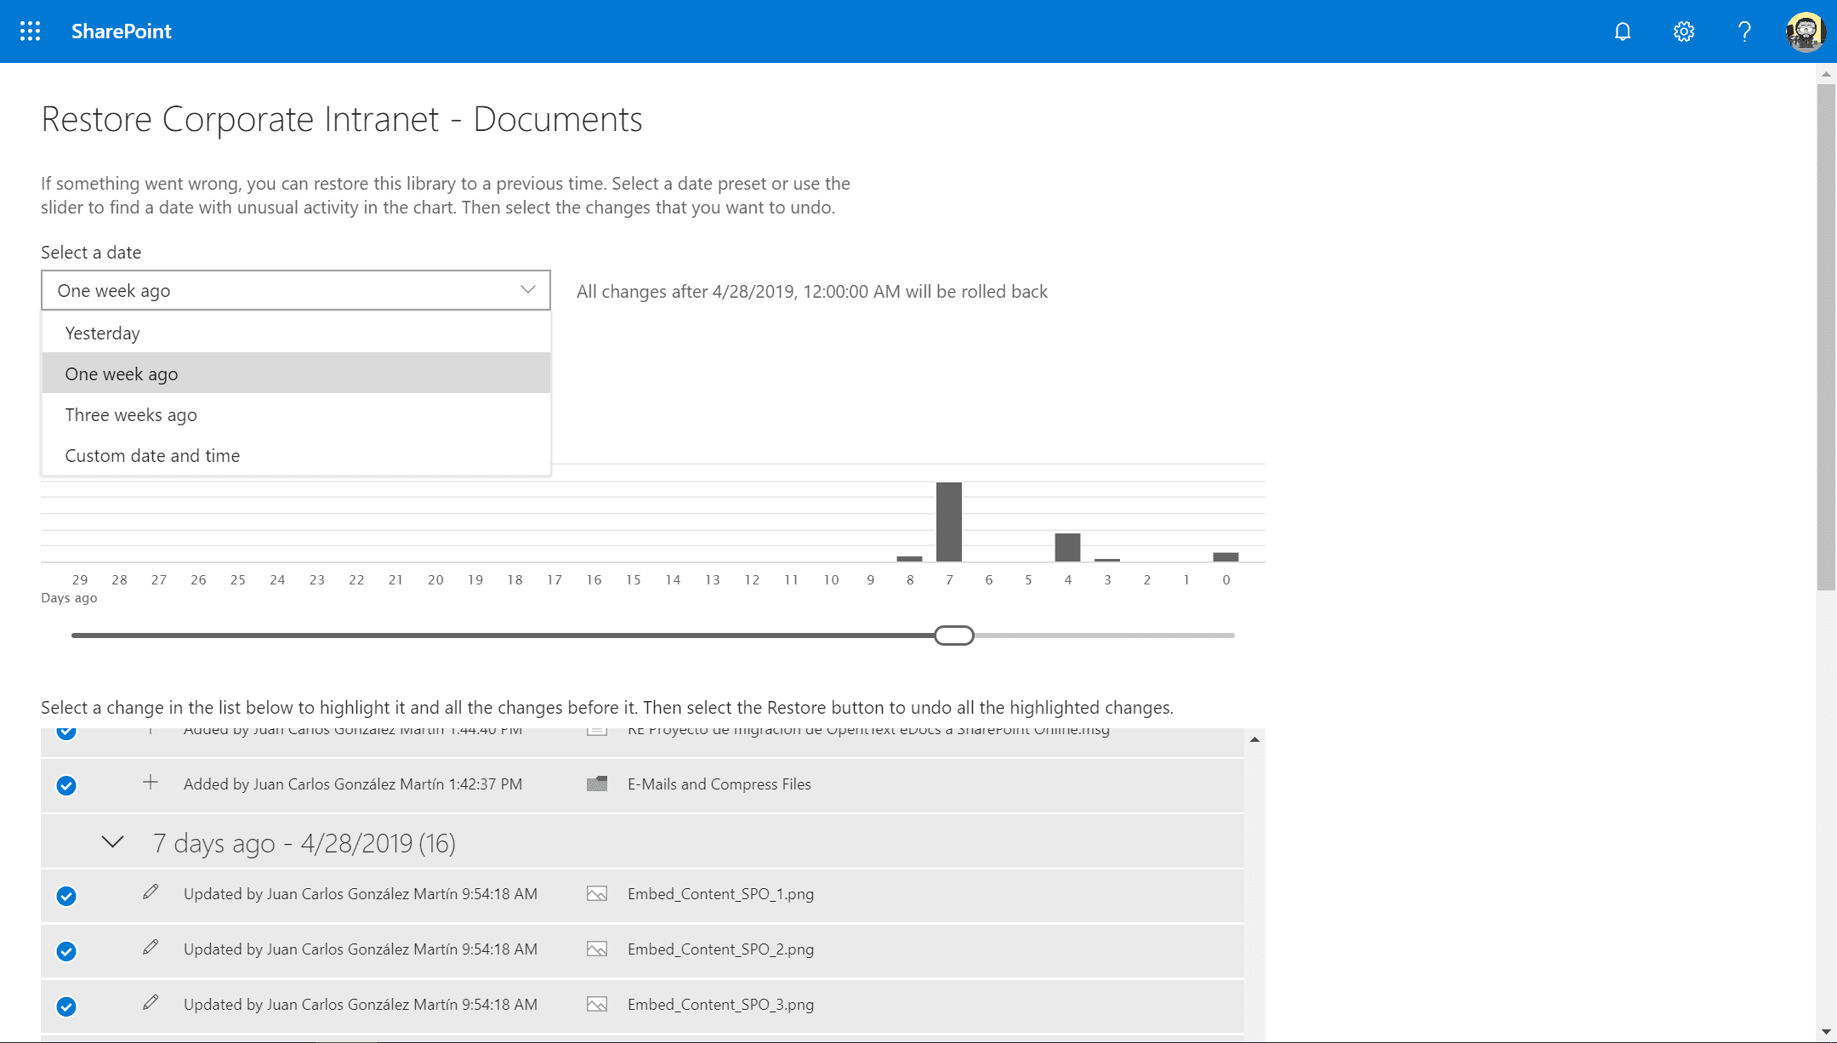Viewport: 1837px width, 1043px height.
Task: Click the pencil icon for Embed_Content_SPO_1.png
Action: click(x=151, y=892)
